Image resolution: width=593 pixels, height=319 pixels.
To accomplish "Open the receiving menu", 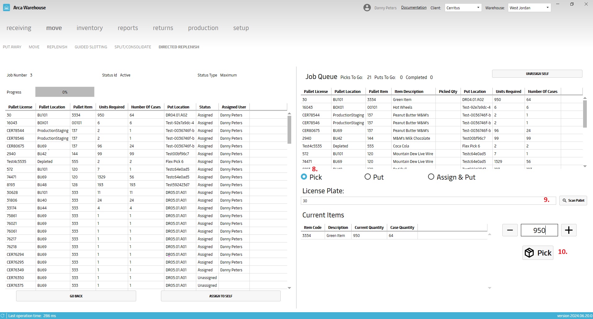I will (x=19, y=28).
